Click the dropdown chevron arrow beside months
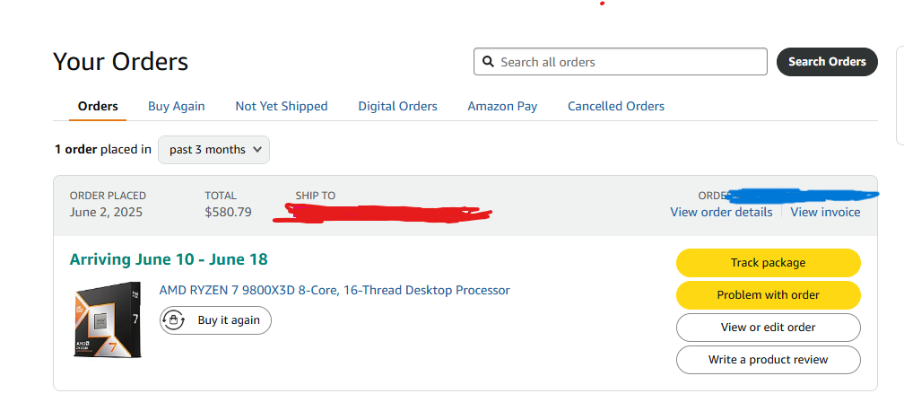 (257, 150)
